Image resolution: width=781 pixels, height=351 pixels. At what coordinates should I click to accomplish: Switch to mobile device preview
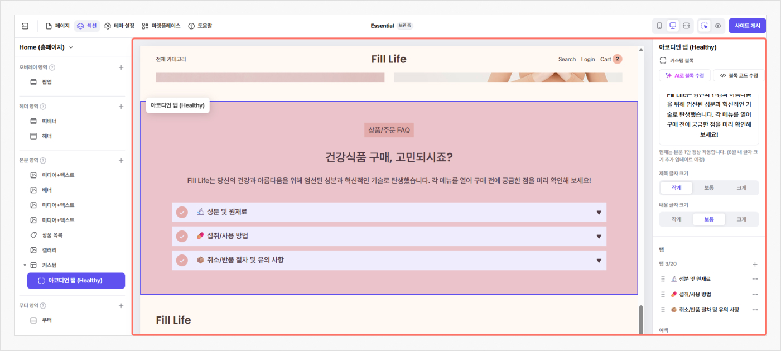click(659, 26)
